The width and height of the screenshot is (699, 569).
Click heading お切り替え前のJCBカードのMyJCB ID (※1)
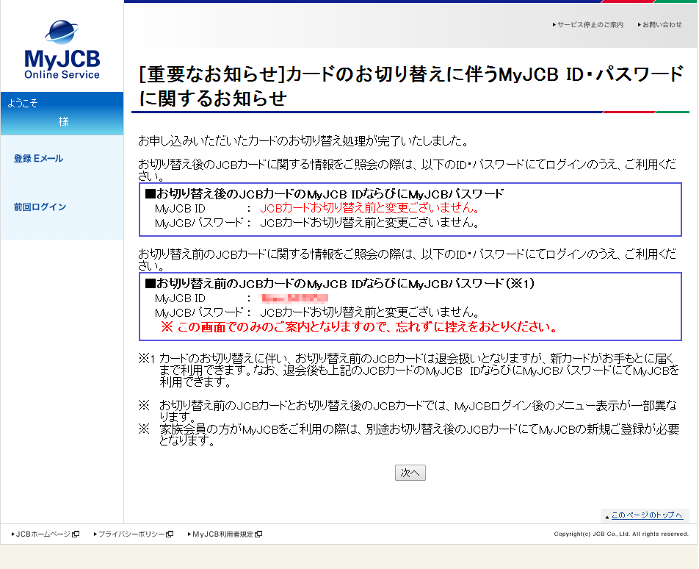[x=340, y=283]
